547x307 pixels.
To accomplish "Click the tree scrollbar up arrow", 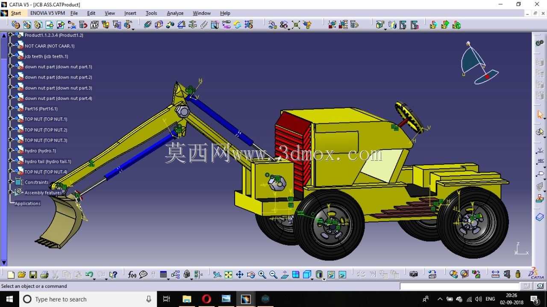I will point(4,35).
